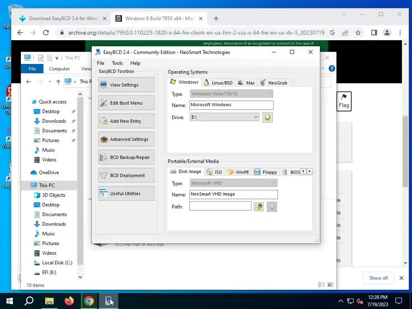The image size is (412, 309).
Task: Open pinned Downloads under Quick access
Action: point(54,121)
